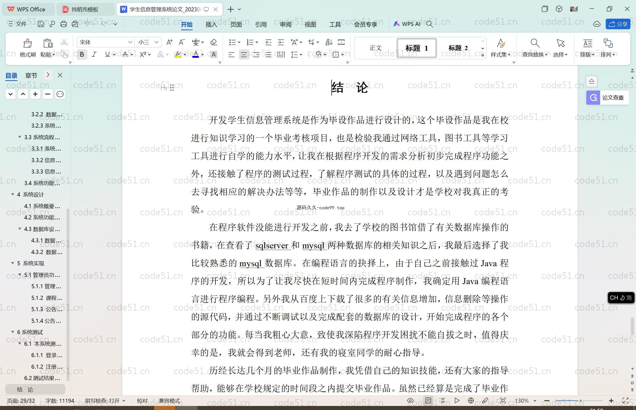Open the bullet list dropdown arrow
The image size is (636, 410).
pyautogui.click(x=239, y=42)
